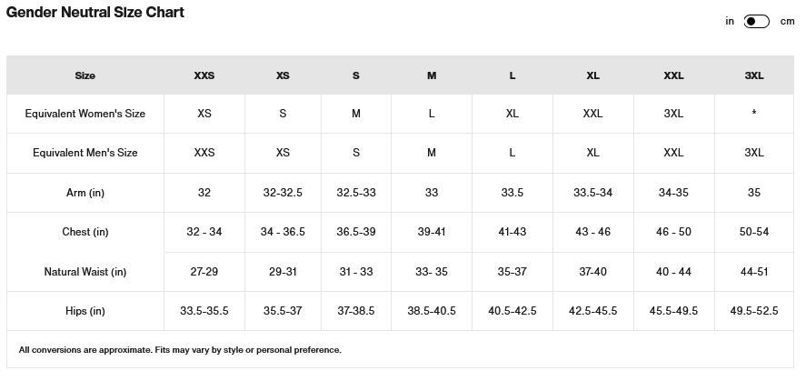Select the 33.5-35.5 hips measurement cell
The height and width of the screenshot is (381, 806).
(x=204, y=311)
